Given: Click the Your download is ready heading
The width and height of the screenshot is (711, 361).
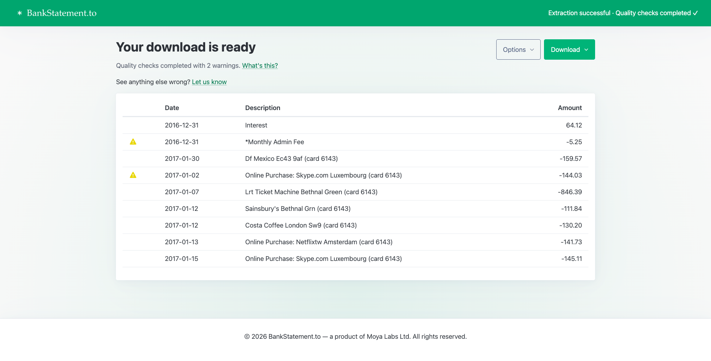Looking at the screenshot, I should click(x=186, y=47).
